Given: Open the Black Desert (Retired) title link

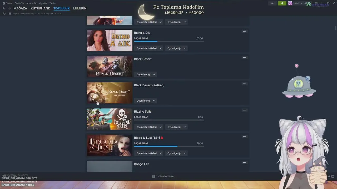Looking at the screenshot, I should click(x=149, y=85).
